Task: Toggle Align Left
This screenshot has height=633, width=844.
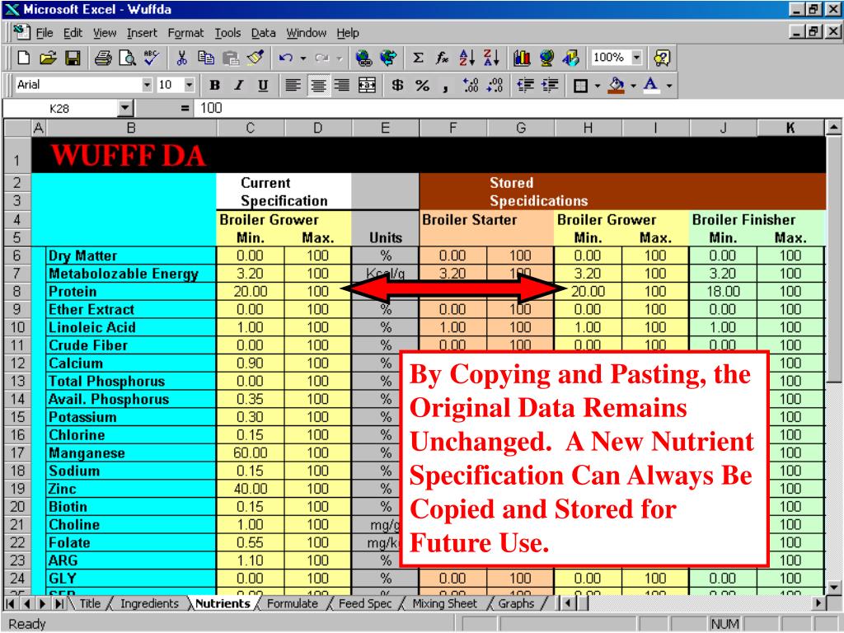Action: pos(293,85)
